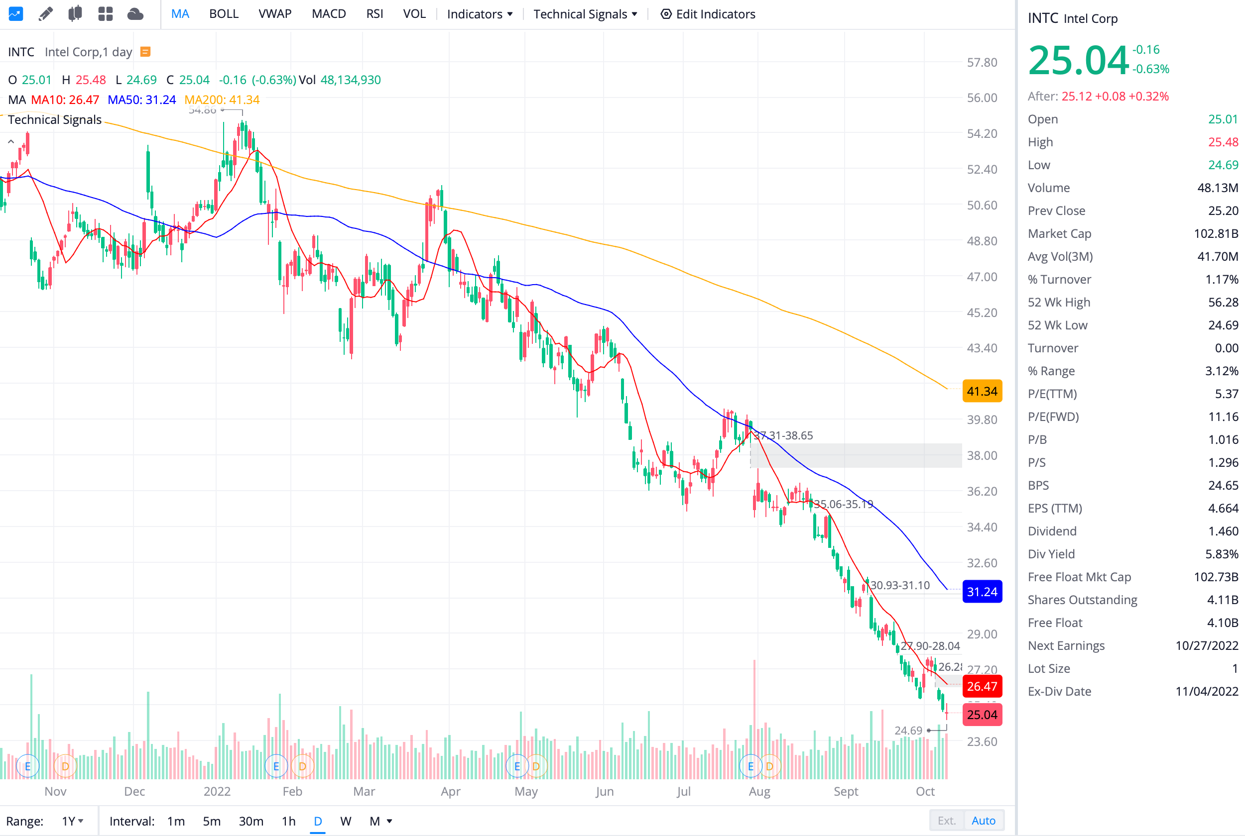
Task: Select the 30m interval
Action: (x=250, y=821)
